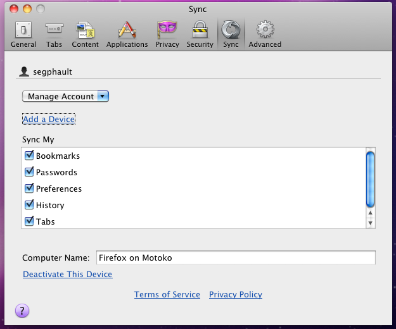Screen dimensions: 396x329
Task: Open the Terms of Service link
Action: [x=167, y=294]
